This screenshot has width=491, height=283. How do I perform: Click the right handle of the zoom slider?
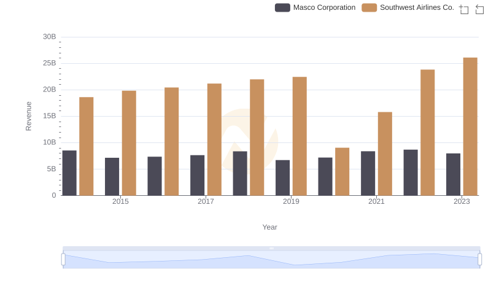(x=479, y=260)
